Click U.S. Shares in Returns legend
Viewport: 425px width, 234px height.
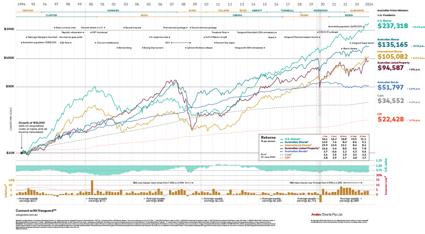[292, 139]
